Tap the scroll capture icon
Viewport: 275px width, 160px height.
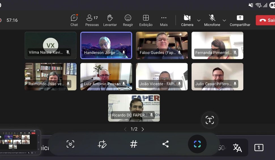coord(70,144)
